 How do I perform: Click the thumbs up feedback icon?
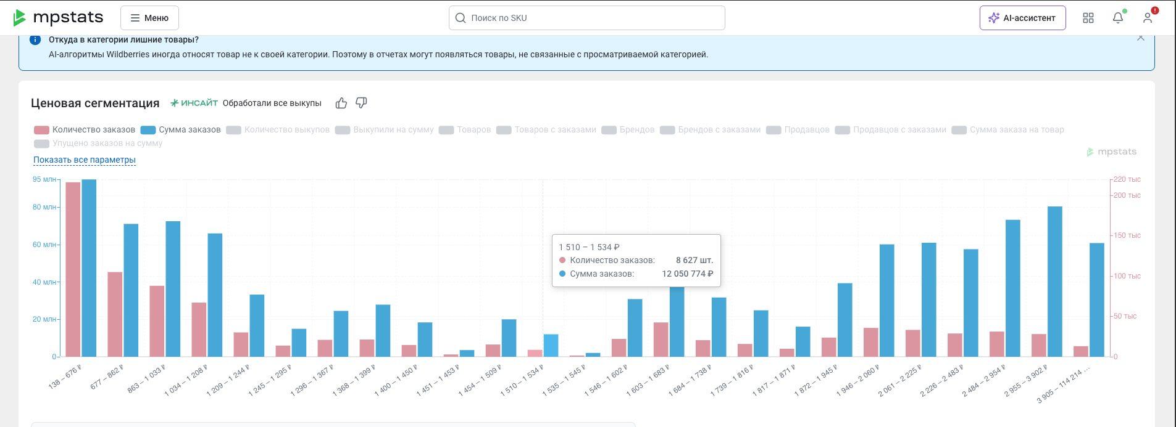click(x=341, y=103)
